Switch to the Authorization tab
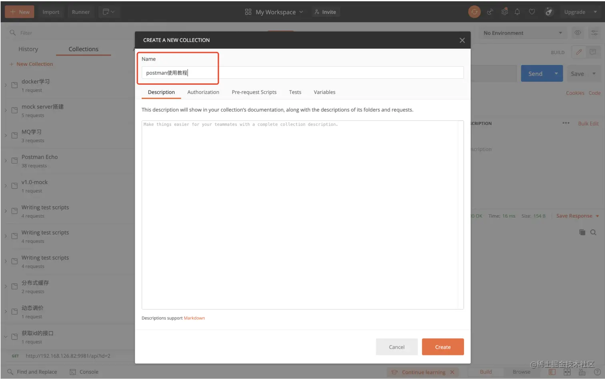 coord(203,92)
